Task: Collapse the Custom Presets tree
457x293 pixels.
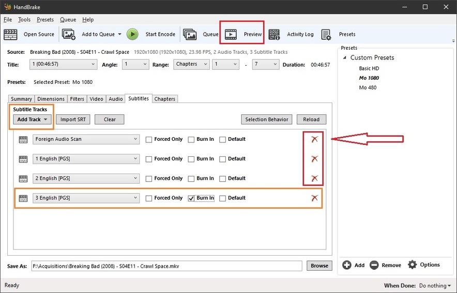Action: click(345, 57)
